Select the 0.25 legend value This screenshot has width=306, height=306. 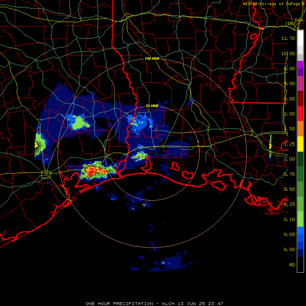[x=289, y=204]
